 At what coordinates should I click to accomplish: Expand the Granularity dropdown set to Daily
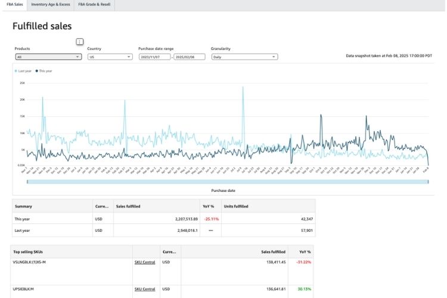point(244,57)
